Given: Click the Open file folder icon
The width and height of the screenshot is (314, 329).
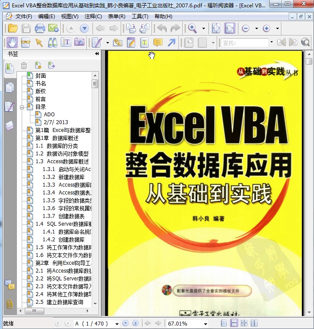Looking at the screenshot, I should (x=13, y=28).
